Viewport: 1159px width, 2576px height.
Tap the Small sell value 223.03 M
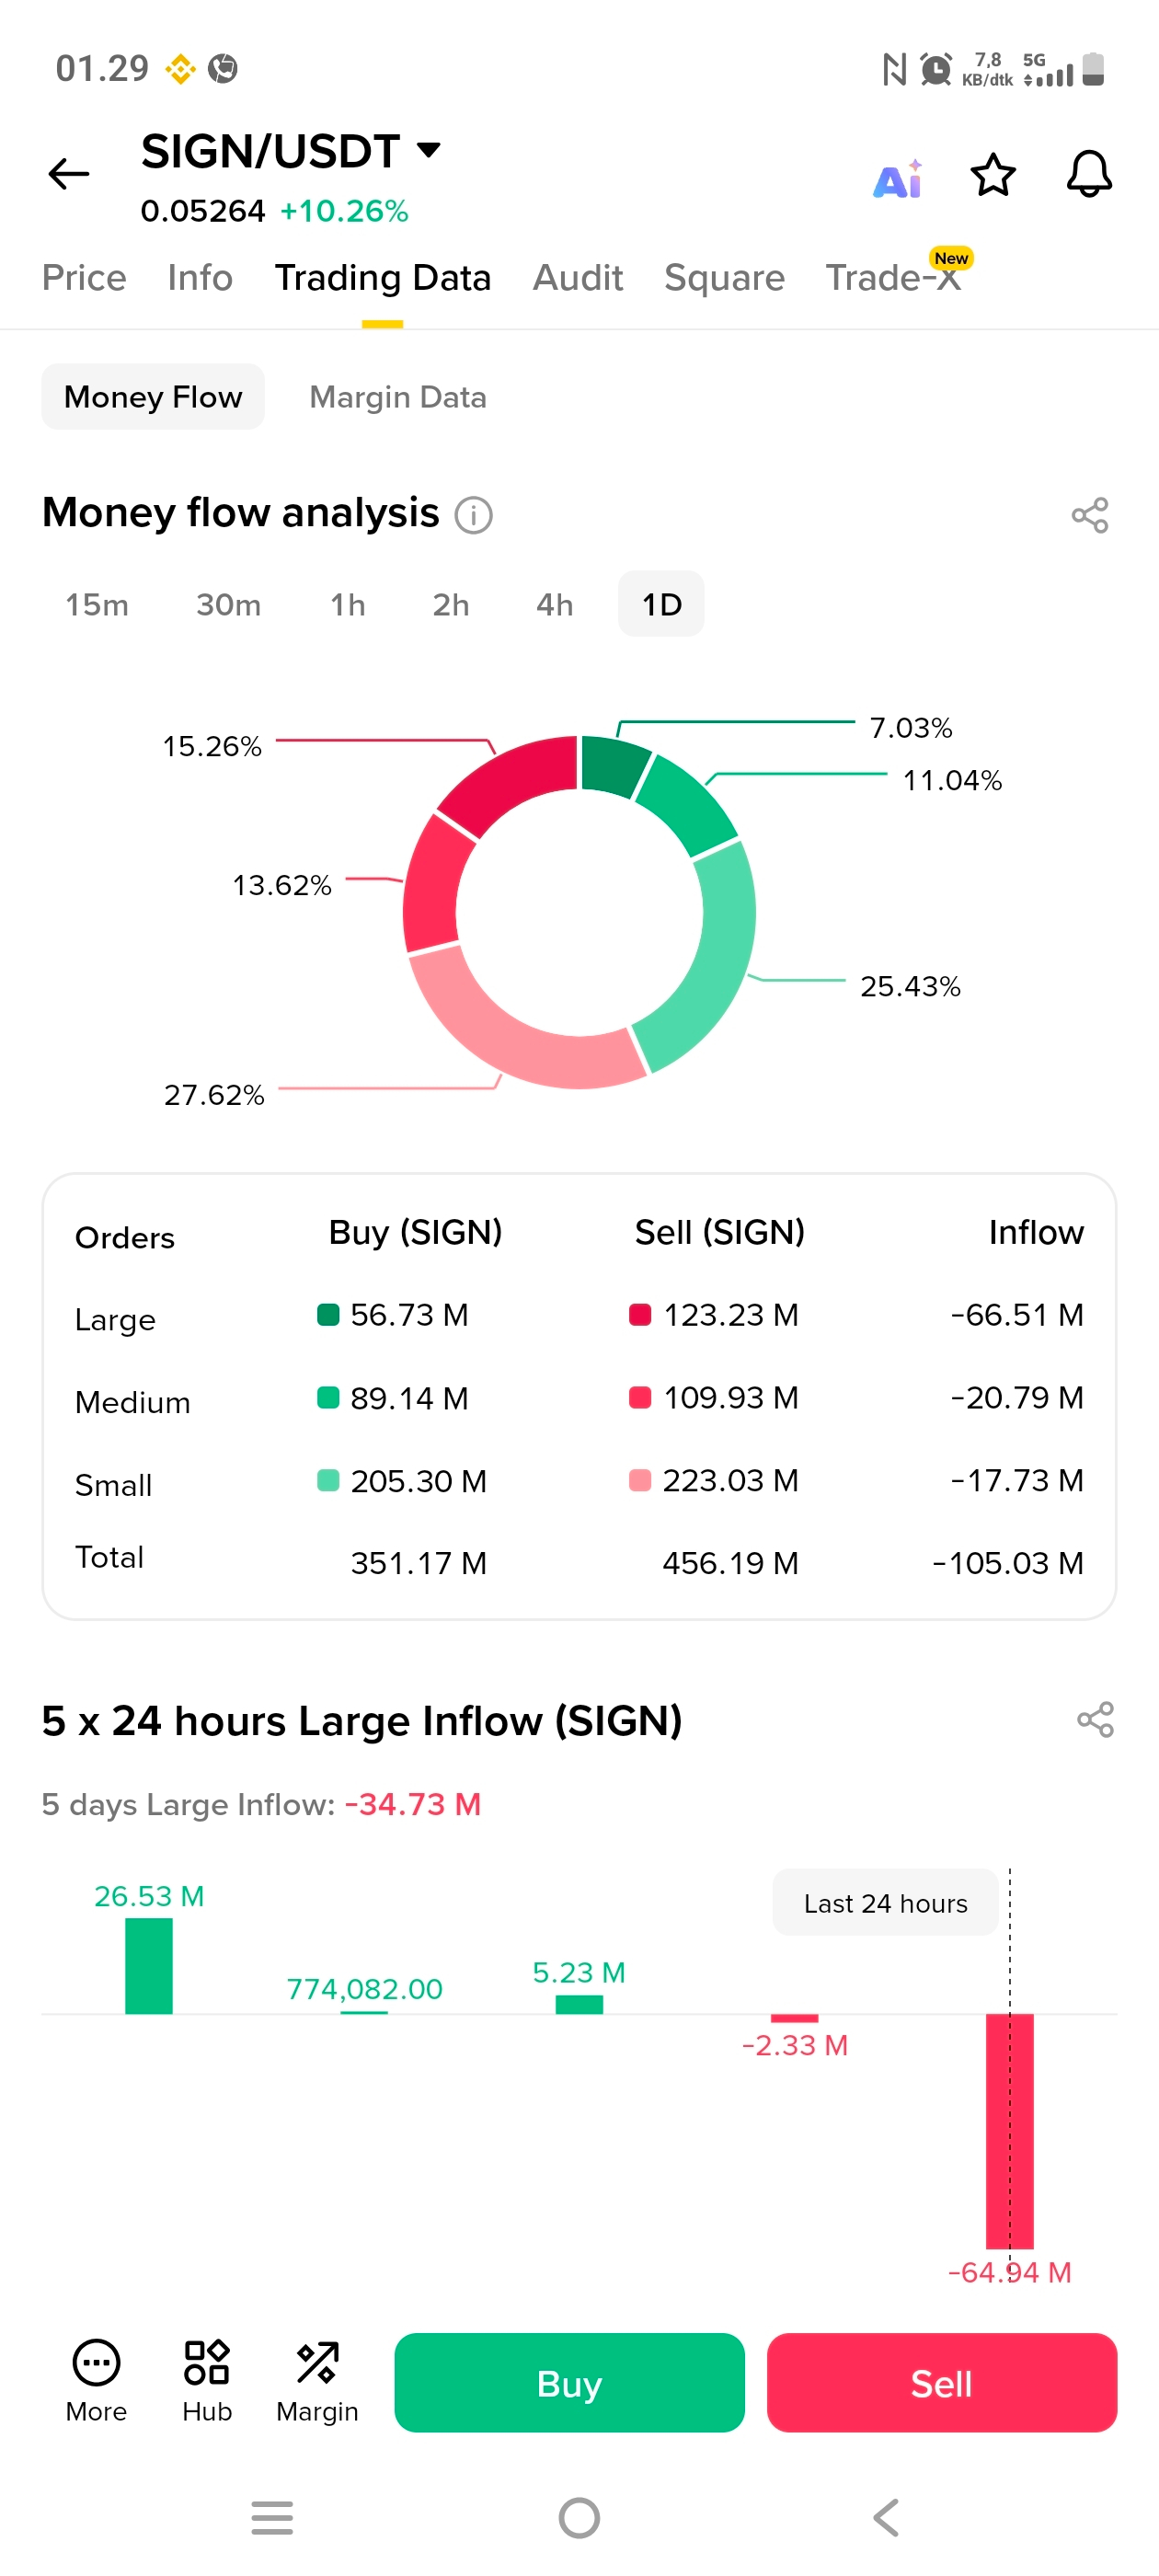[x=730, y=1480]
